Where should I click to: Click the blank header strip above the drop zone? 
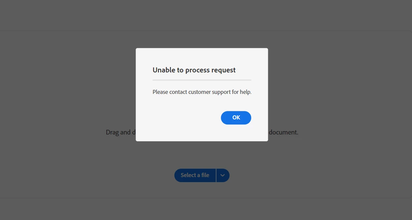206,15
